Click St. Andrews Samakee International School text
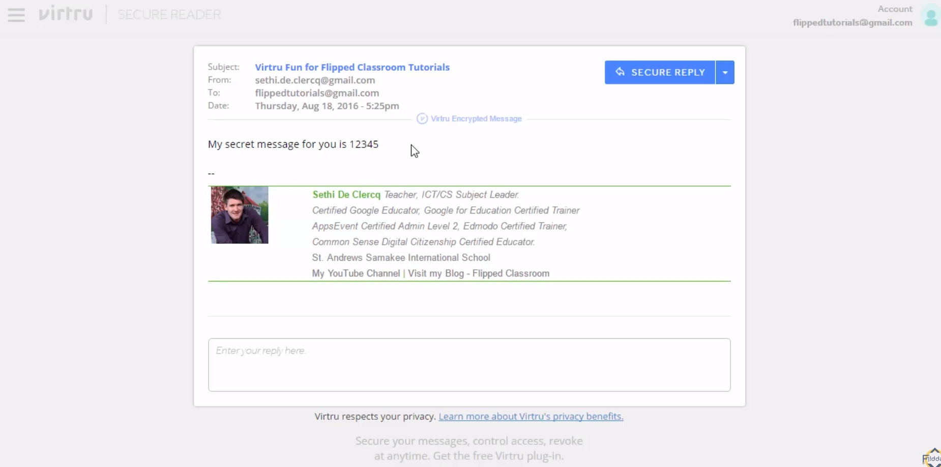The width and height of the screenshot is (941, 467). (401, 258)
